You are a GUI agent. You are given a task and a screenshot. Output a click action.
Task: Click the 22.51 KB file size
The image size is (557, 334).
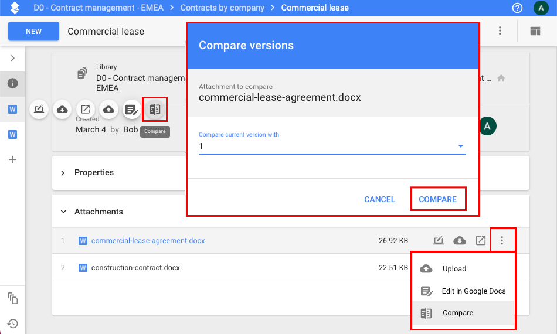coord(393,268)
